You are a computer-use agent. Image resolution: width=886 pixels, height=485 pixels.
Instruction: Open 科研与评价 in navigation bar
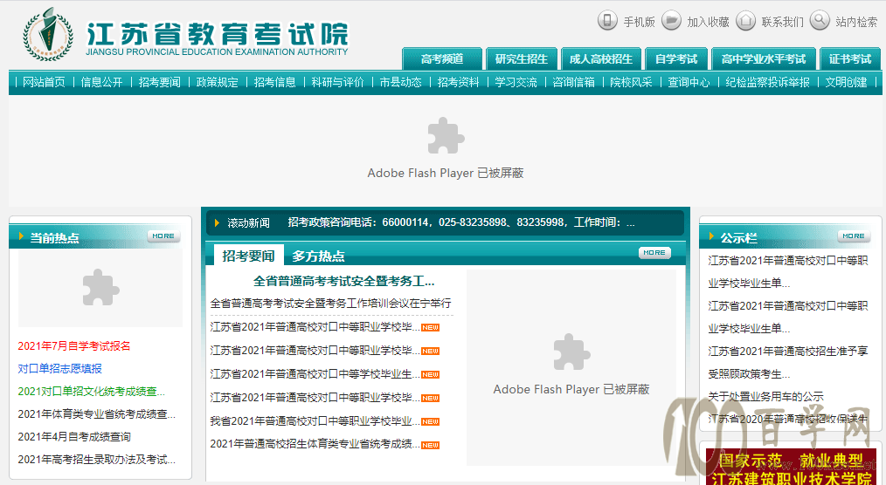point(338,82)
